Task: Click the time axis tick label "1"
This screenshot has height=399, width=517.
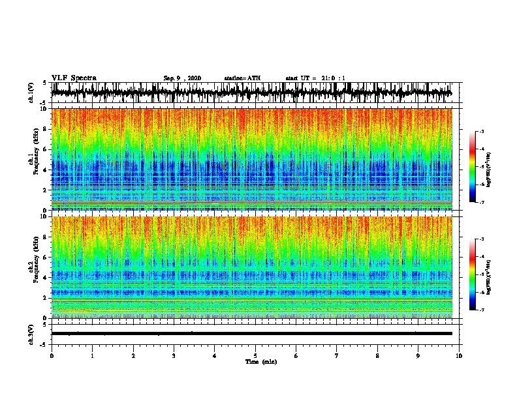Action: tap(92, 356)
